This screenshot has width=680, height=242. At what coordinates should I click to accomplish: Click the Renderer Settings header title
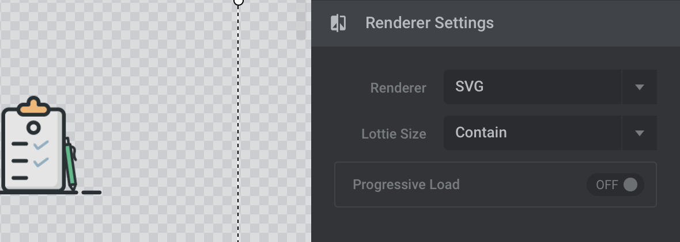click(x=429, y=23)
